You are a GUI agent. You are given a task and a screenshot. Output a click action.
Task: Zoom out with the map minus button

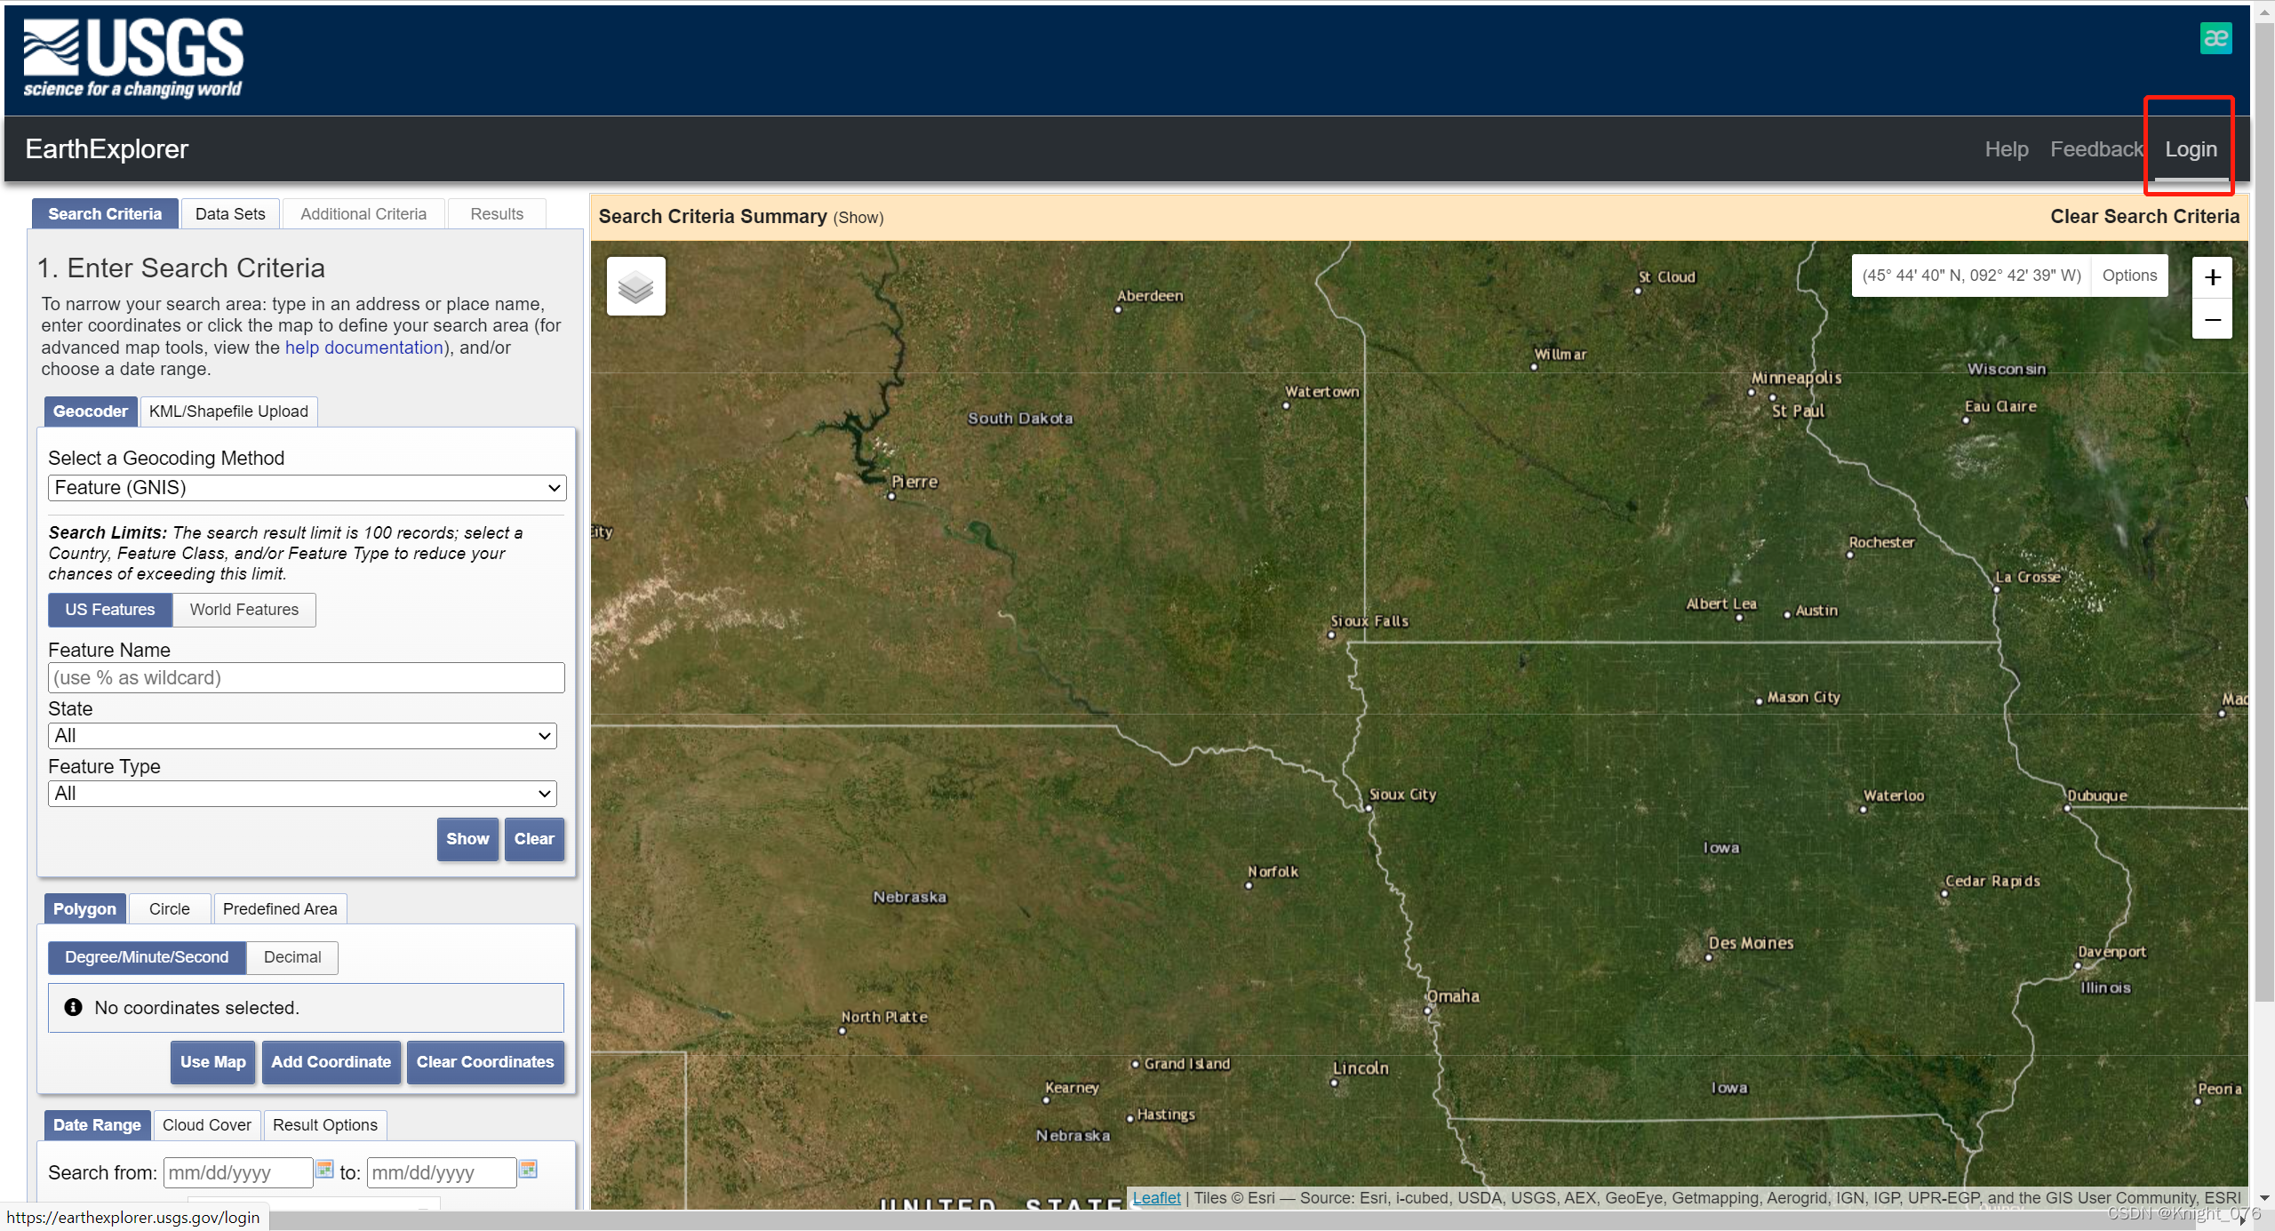(2212, 319)
